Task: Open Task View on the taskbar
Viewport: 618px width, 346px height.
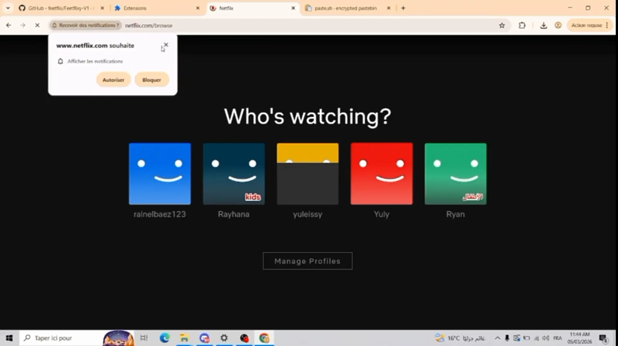Action: 144,338
